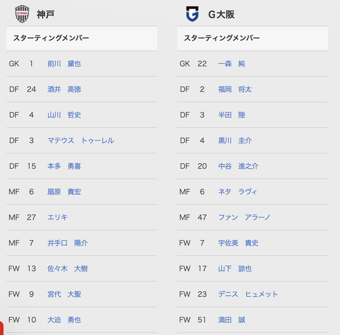This screenshot has width=340, height=335.
Task: Select player 山川 哲史
Action: click(64, 115)
